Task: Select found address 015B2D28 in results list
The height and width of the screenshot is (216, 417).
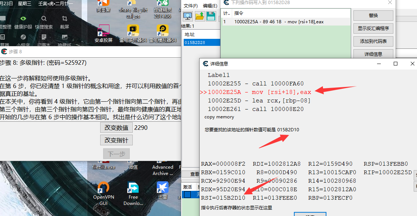Action: [202, 42]
